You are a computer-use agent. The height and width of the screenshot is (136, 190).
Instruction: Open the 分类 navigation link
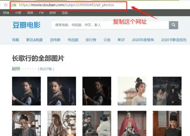pos(107,40)
